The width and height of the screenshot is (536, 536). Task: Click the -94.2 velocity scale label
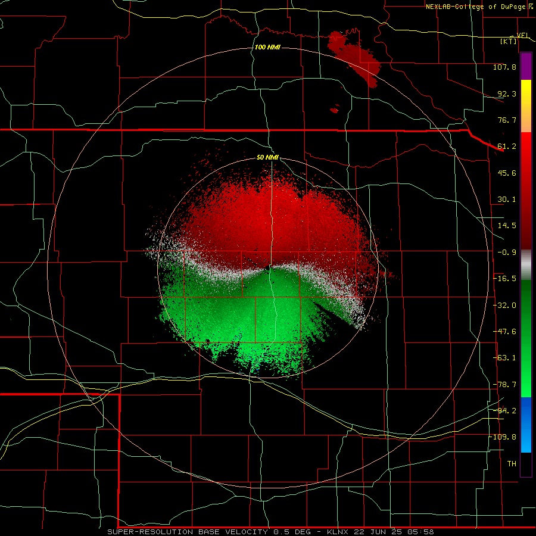click(x=505, y=410)
